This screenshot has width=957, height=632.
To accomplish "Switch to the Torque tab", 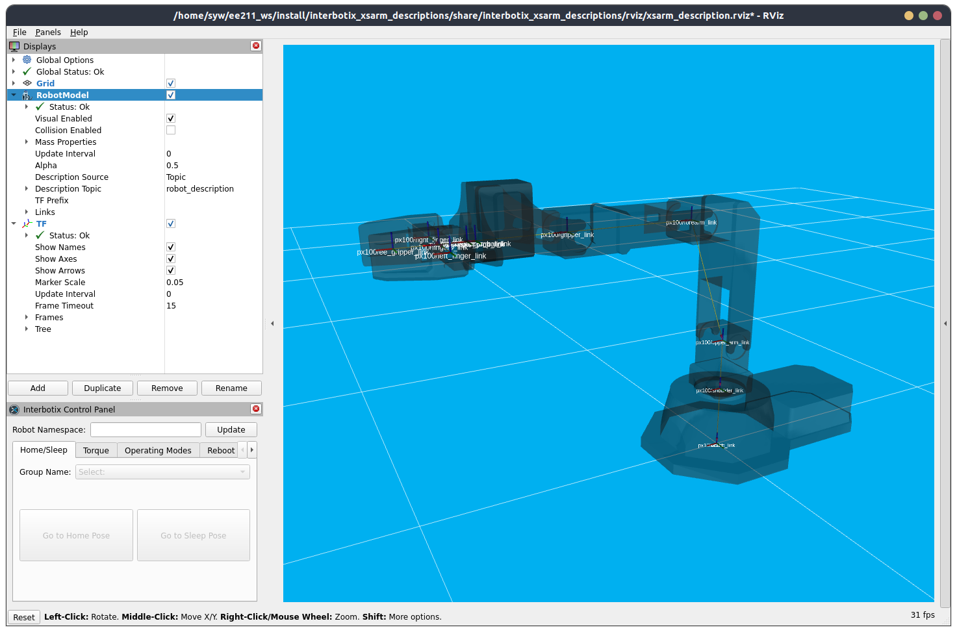I will [x=96, y=450].
